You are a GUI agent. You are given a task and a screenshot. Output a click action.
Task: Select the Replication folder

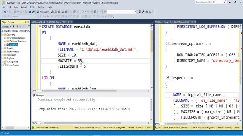[x=11, y=55]
